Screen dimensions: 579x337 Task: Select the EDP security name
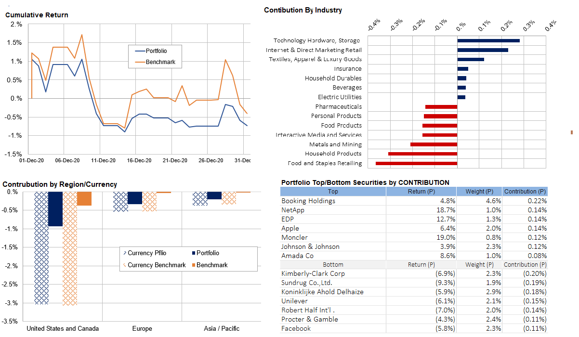[288, 219]
